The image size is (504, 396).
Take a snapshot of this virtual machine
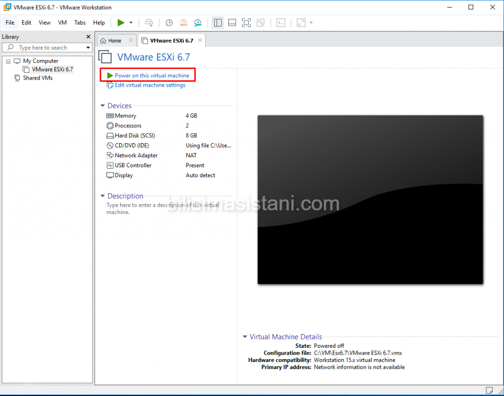pos(169,23)
